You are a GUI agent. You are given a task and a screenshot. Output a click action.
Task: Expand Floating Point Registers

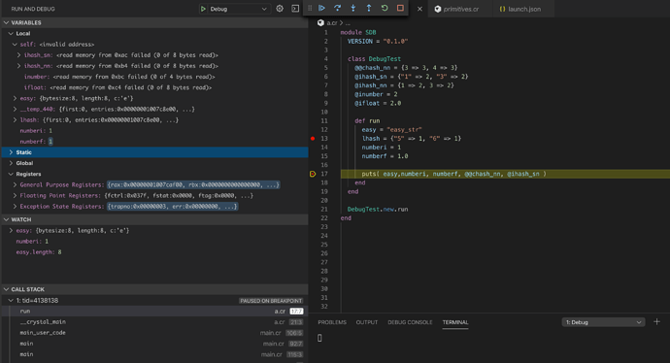(x=15, y=196)
